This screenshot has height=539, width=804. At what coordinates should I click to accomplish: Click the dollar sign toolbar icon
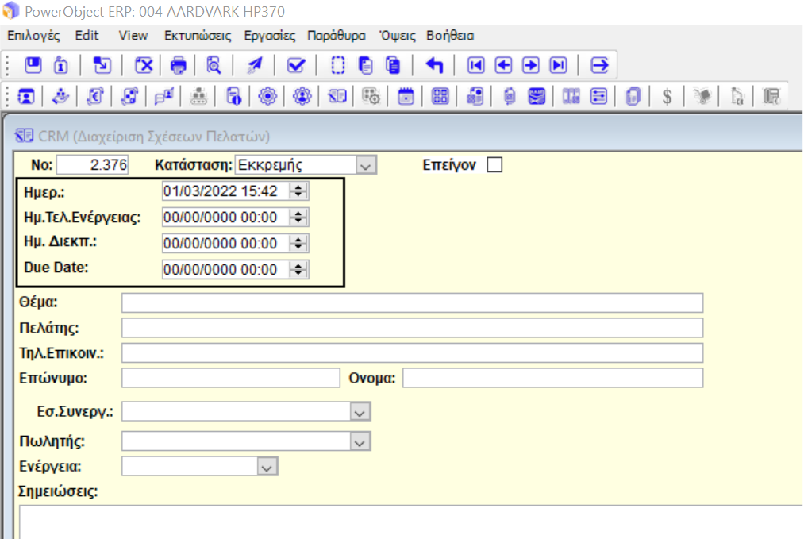click(x=667, y=96)
